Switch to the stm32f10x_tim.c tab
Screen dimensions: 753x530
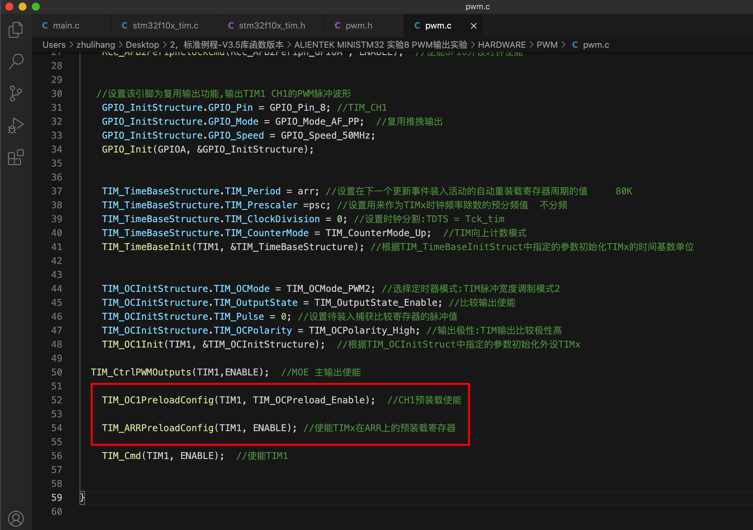165,26
